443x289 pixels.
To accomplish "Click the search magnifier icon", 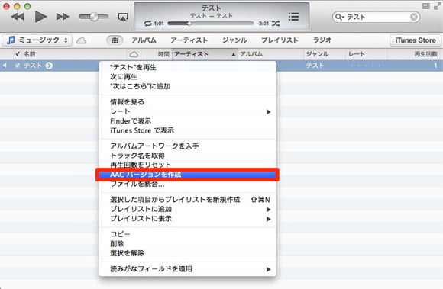I will coord(339,18).
